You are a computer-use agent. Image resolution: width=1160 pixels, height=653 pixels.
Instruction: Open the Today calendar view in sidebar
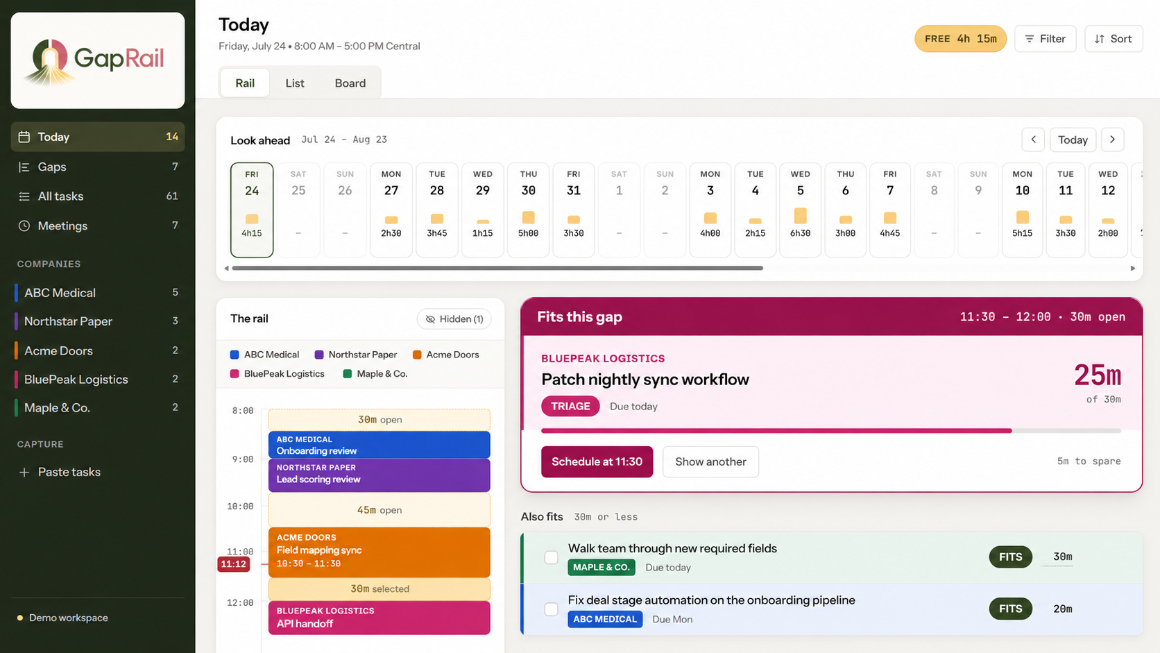98,137
